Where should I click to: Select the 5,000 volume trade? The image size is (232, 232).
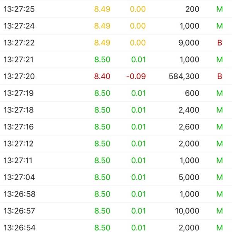click(x=189, y=177)
